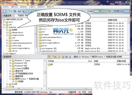The width and height of the screenshot is (132, 95).
Task: Expand the boot folder node
Action: 4,22
